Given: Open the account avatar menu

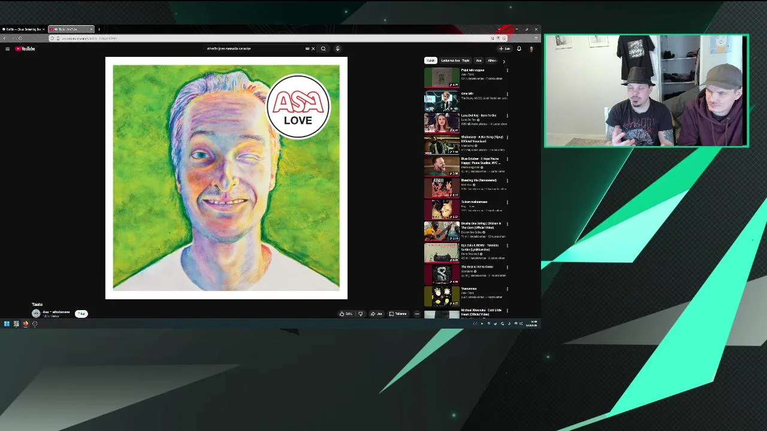Looking at the screenshot, I should (x=531, y=48).
